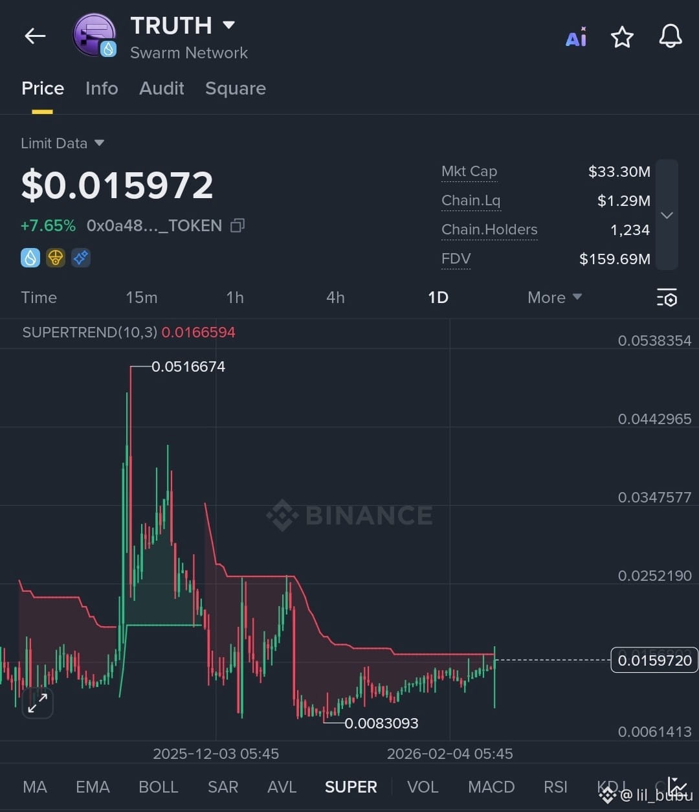Tap the 0.0083093 low price label
Screen dimensions: 699x812
(x=381, y=723)
